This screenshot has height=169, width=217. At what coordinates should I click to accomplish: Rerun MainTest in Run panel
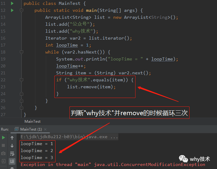tap(3, 138)
